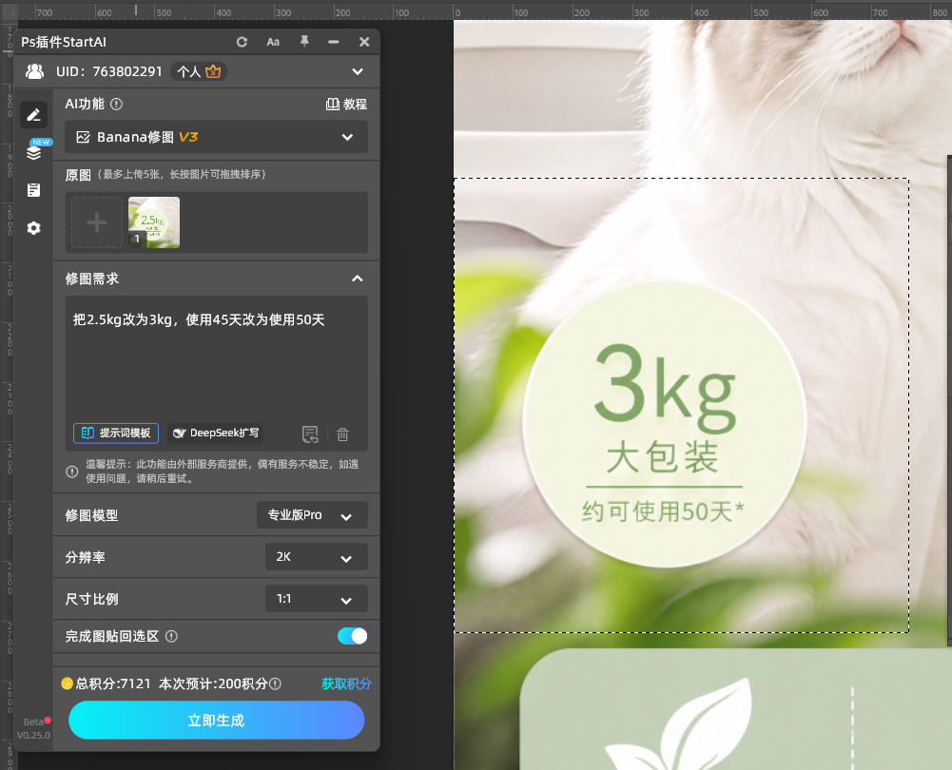Viewport: 952px width, 770px height.
Task: Collapse the 修图需求 section
Action: pos(358,279)
